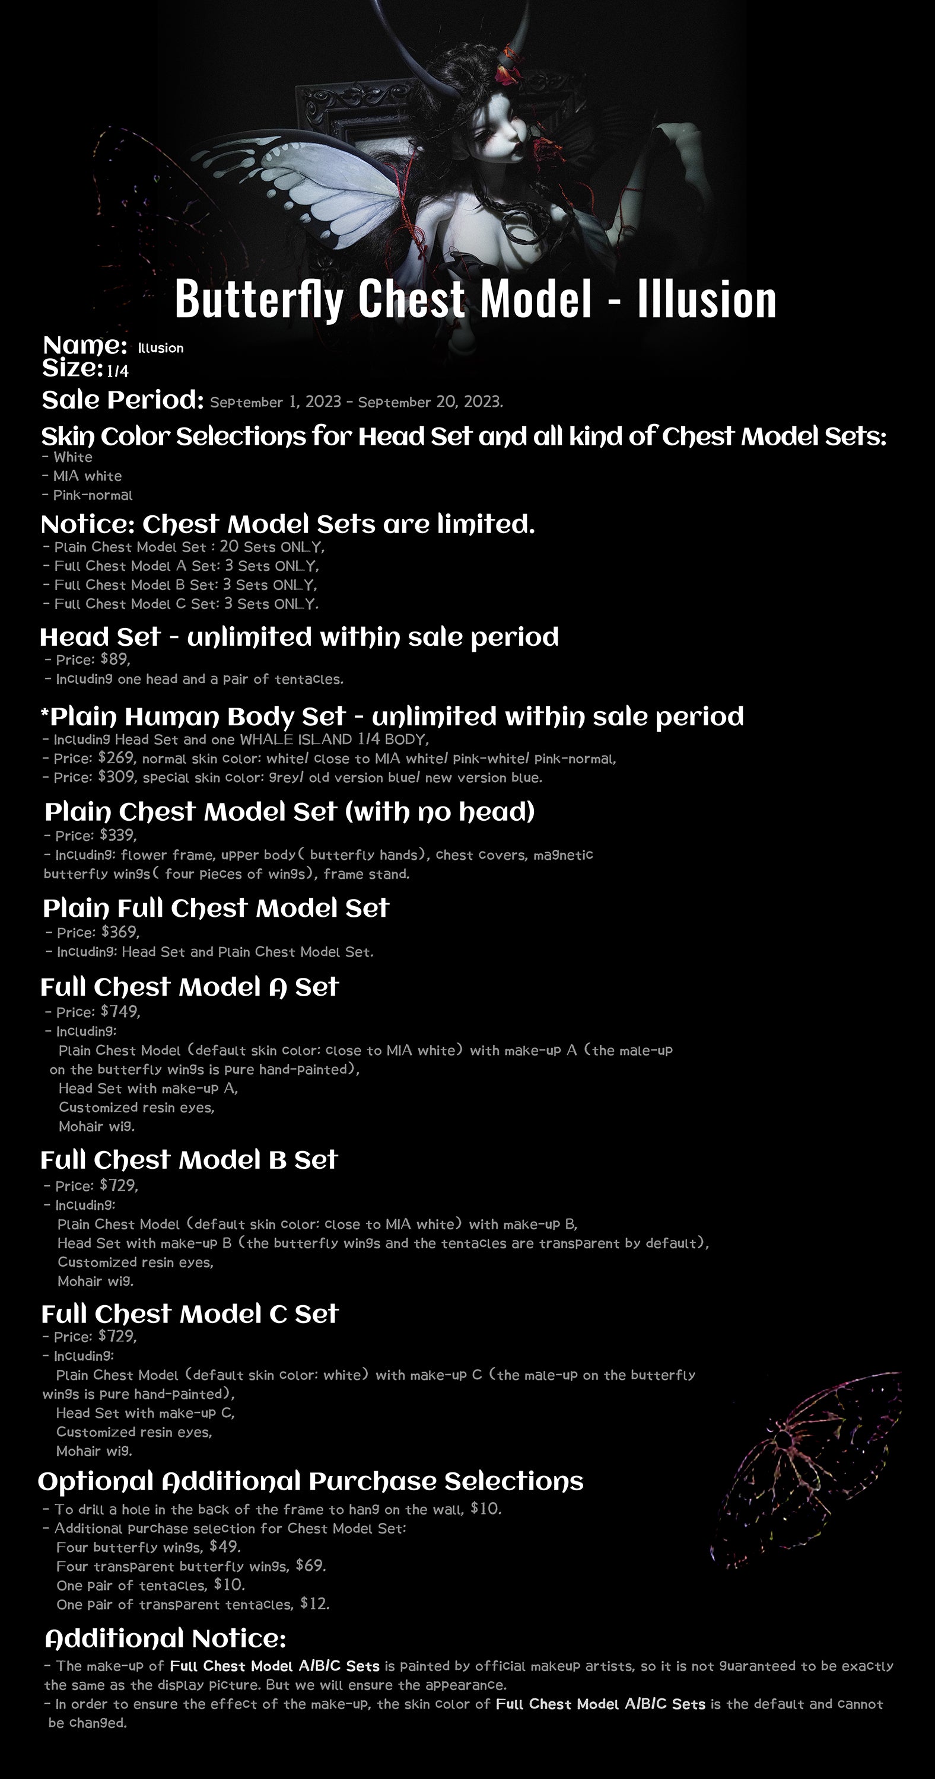The width and height of the screenshot is (935, 1779).
Task: Click the Full Chest Model A Set heading
Action: [189, 987]
